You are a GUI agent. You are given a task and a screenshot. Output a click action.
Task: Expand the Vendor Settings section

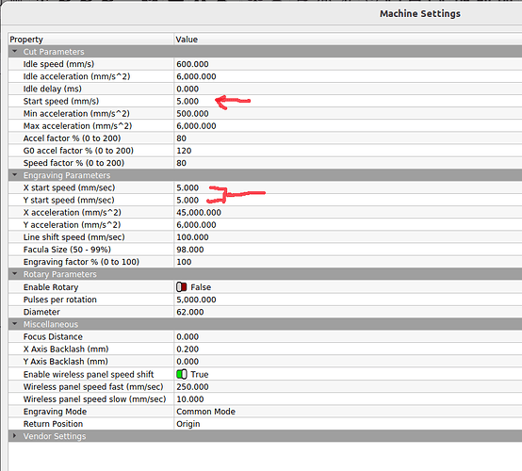point(15,436)
